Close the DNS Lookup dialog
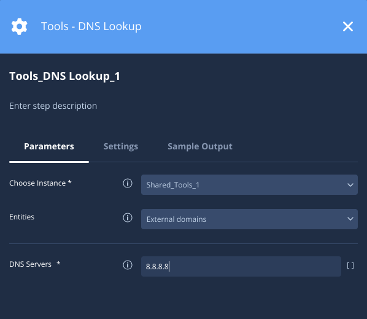Viewport: 367px width, 319px height. [x=348, y=26]
